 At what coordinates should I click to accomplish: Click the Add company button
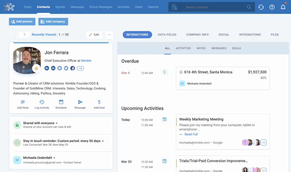point(53,22)
